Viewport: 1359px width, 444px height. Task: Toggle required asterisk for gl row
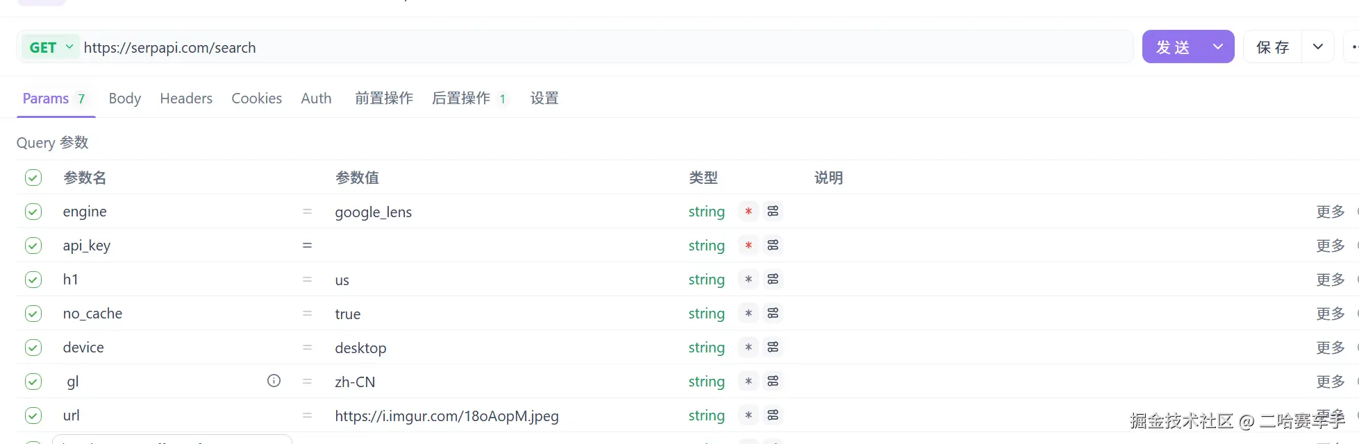pyautogui.click(x=748, y=381)
